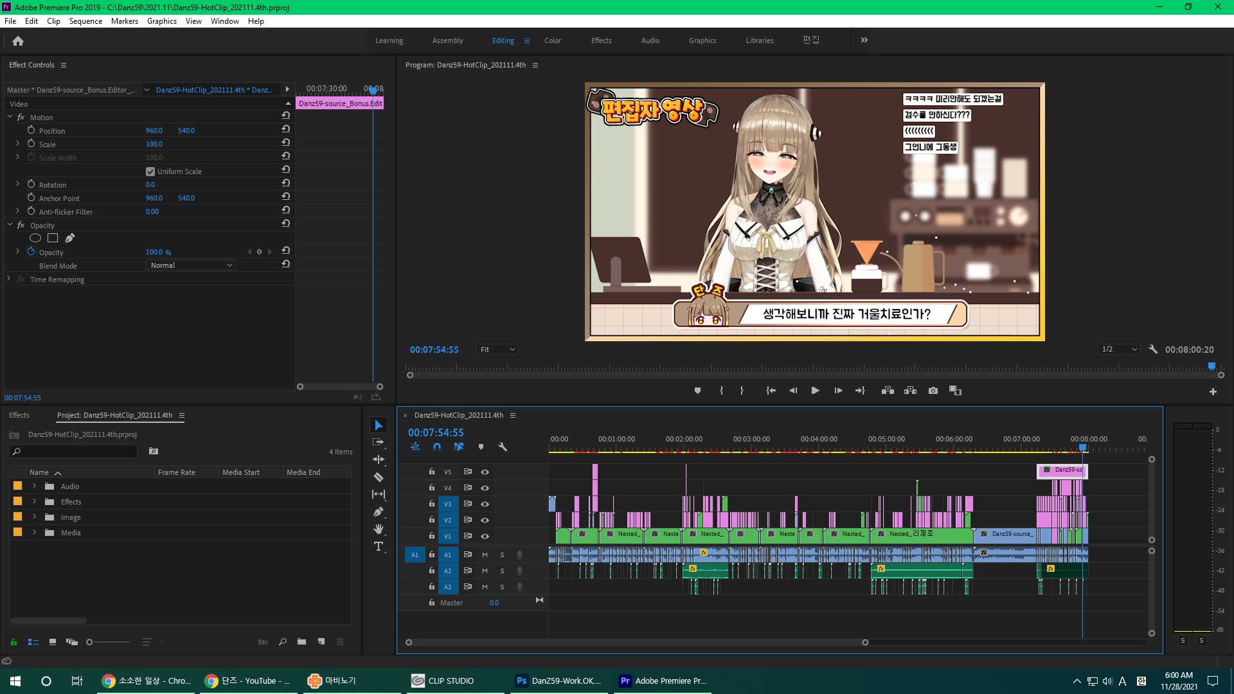Toggle Linked Selection in timeline

click(x=458, y=447)
